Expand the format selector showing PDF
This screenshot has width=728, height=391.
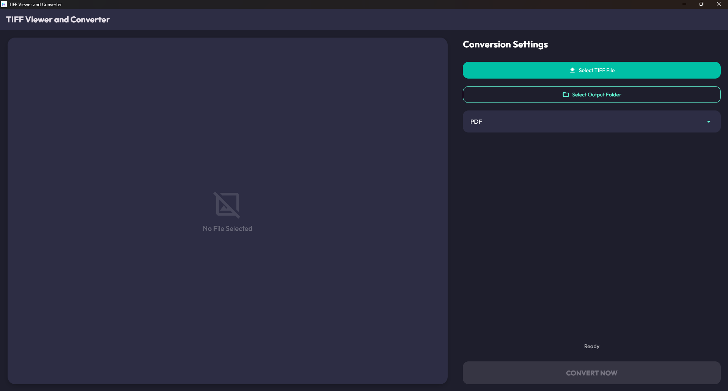pyautogui.click(x=591, y=121)
